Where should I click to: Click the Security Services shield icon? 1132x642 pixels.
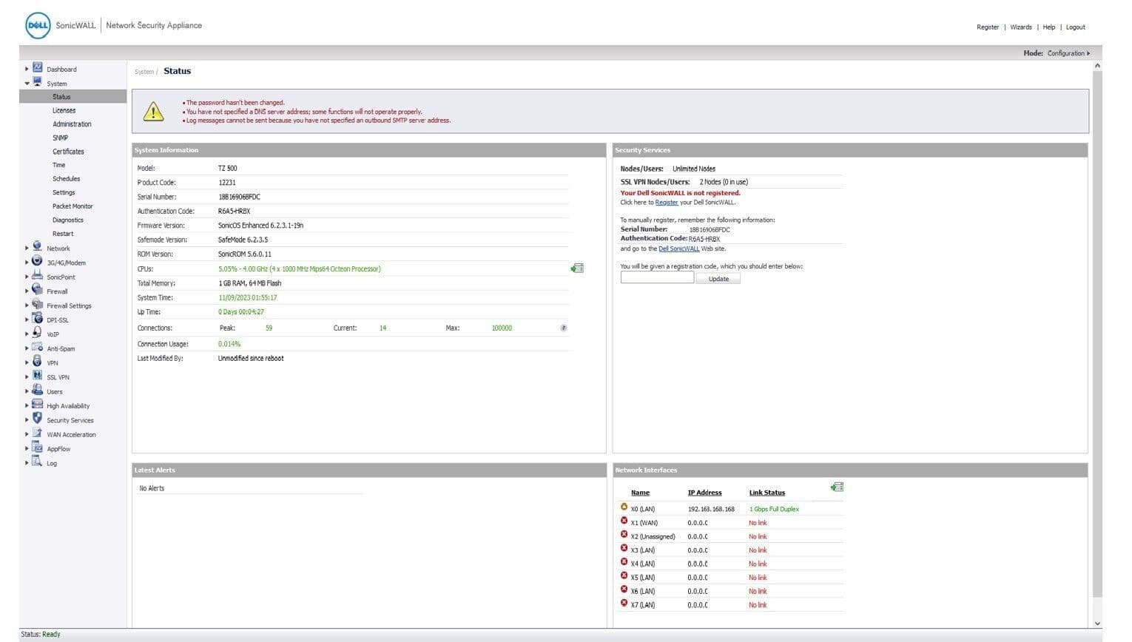[x=38, y=419]
